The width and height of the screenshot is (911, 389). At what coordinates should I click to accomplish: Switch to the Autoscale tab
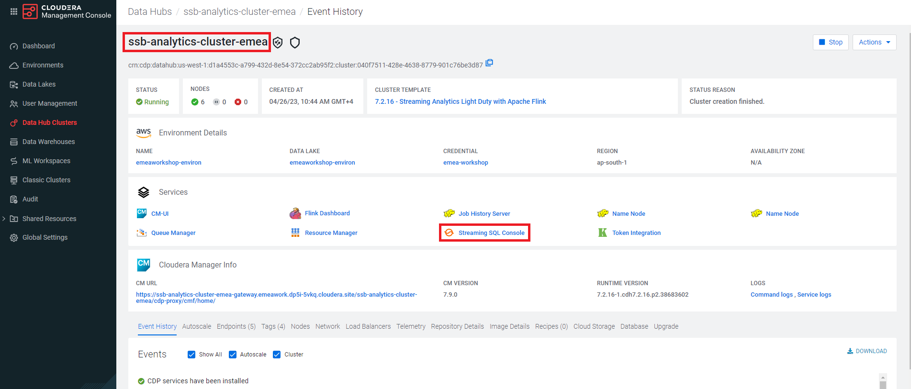[x=197, y=326]
